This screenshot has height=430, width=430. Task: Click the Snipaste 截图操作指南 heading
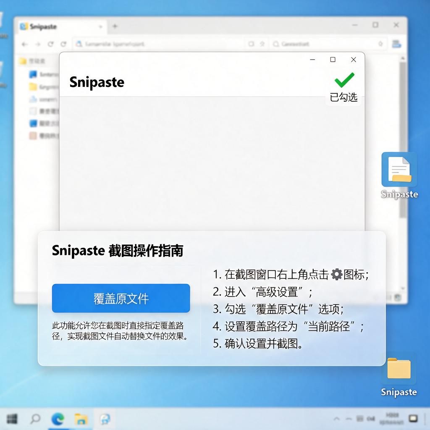(x=118, y=251)
